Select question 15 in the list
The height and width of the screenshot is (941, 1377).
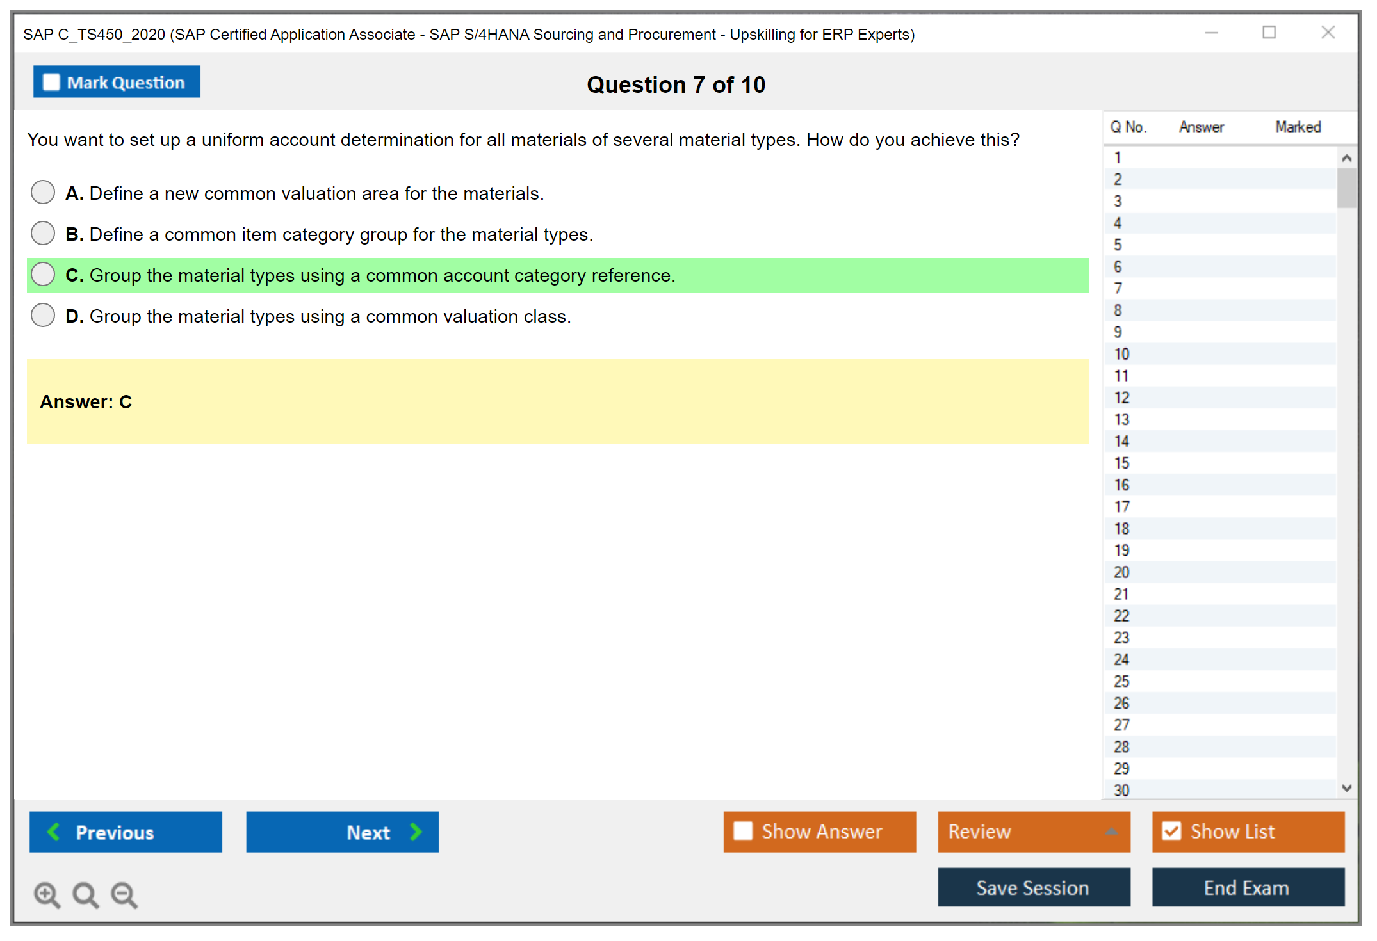[1121, 463]
